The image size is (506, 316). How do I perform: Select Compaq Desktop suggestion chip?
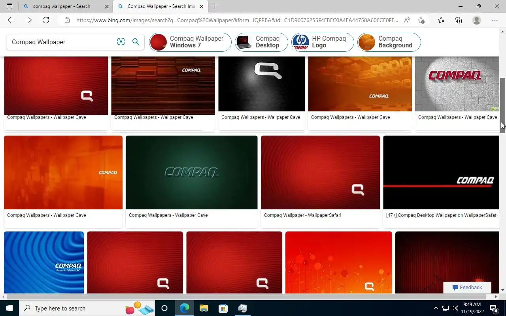[261, 42]
